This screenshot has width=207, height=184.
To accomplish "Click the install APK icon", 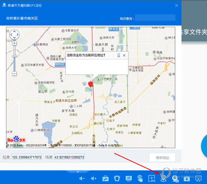I will pyautogui.click(x=152, y=179).
